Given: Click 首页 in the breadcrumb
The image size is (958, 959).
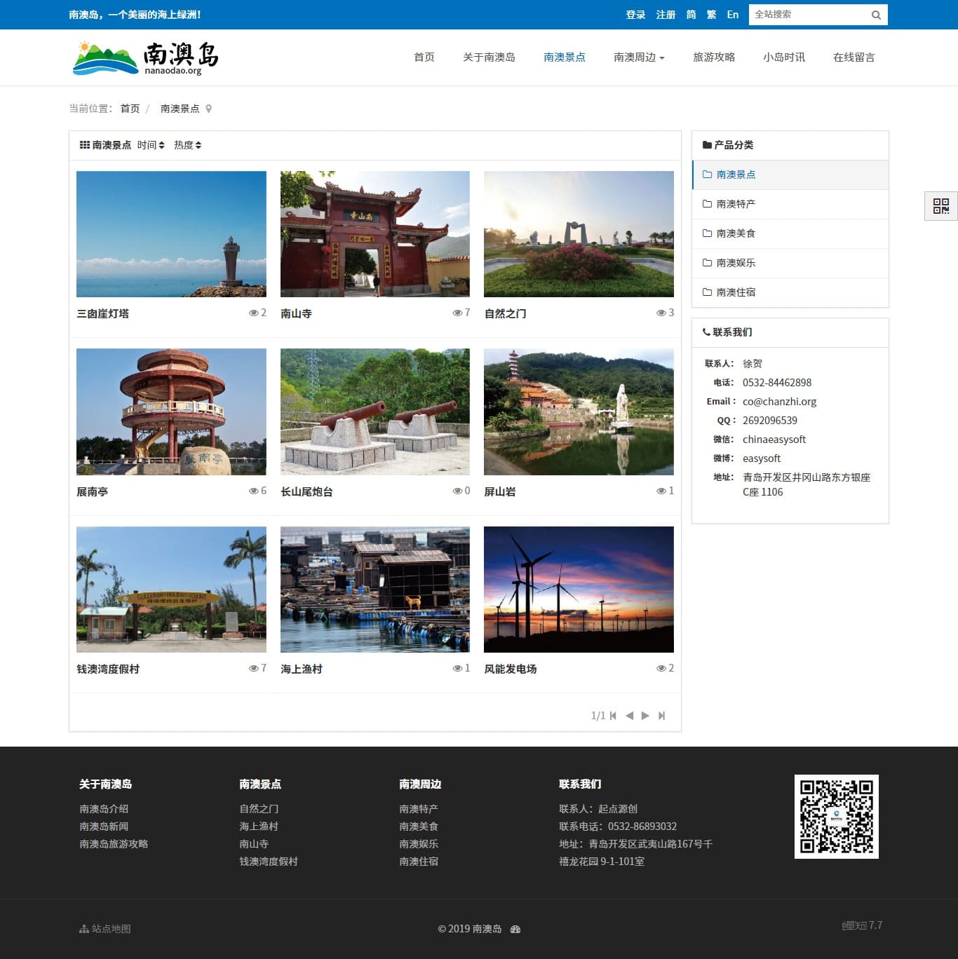Looking at the screenshot, I should [x=130, y=109].
